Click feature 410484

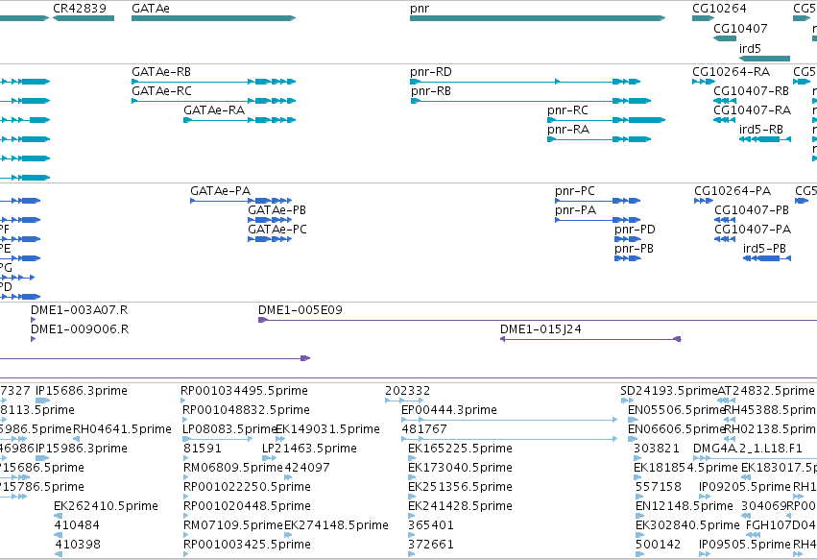[77, 525]
